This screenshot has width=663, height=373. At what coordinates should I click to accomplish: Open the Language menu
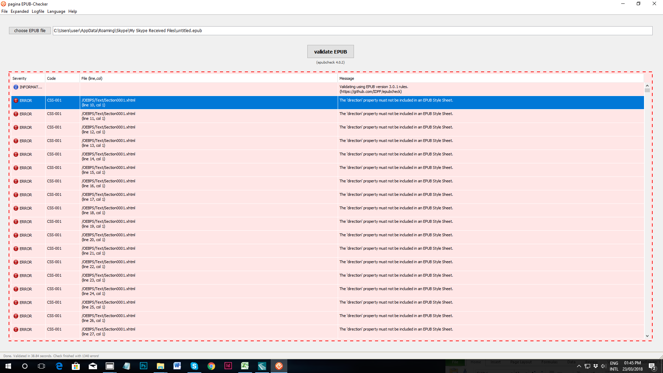tap(56, 11)
